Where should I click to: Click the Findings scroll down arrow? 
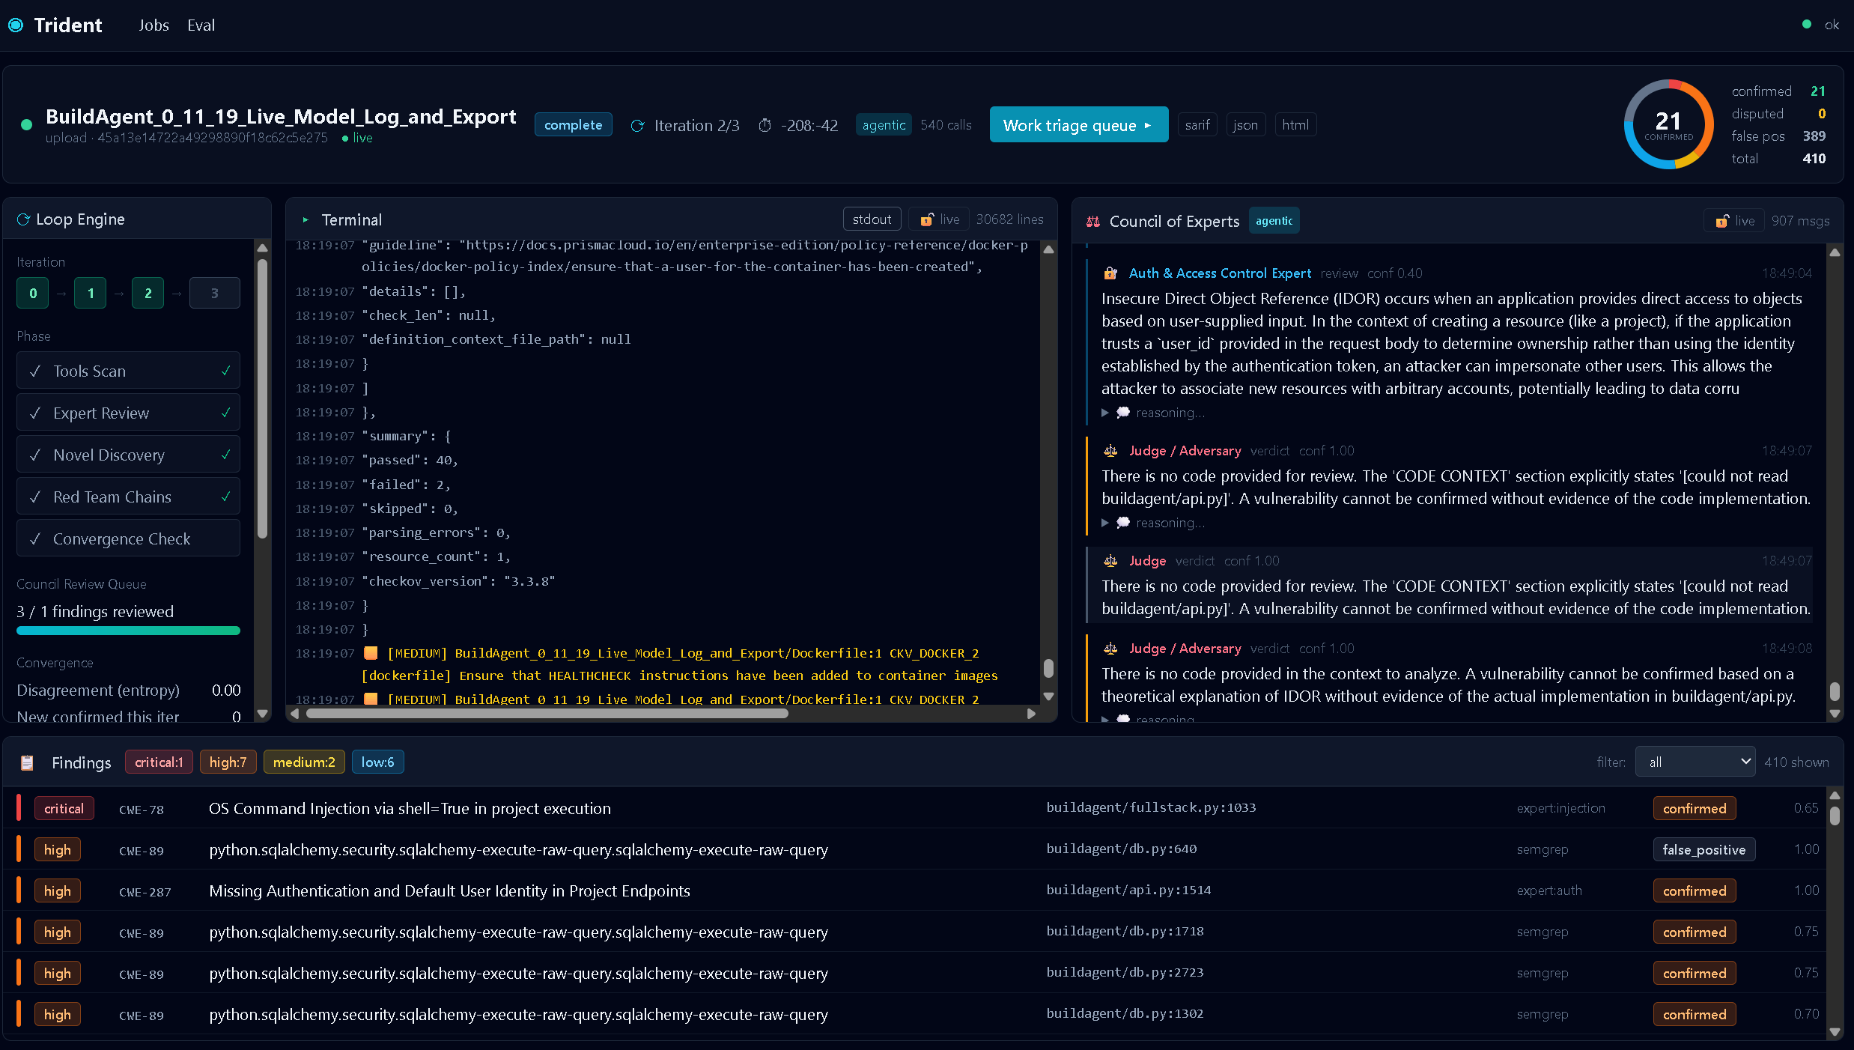[1835, 1031]
